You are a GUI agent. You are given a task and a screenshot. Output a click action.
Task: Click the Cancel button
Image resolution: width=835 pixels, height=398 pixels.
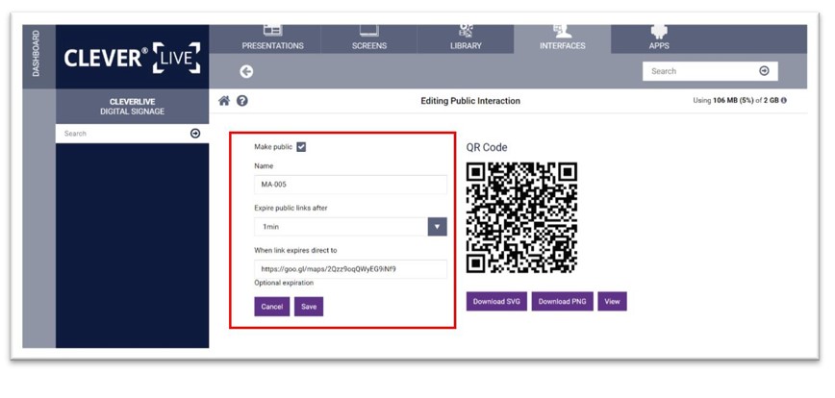271,307
